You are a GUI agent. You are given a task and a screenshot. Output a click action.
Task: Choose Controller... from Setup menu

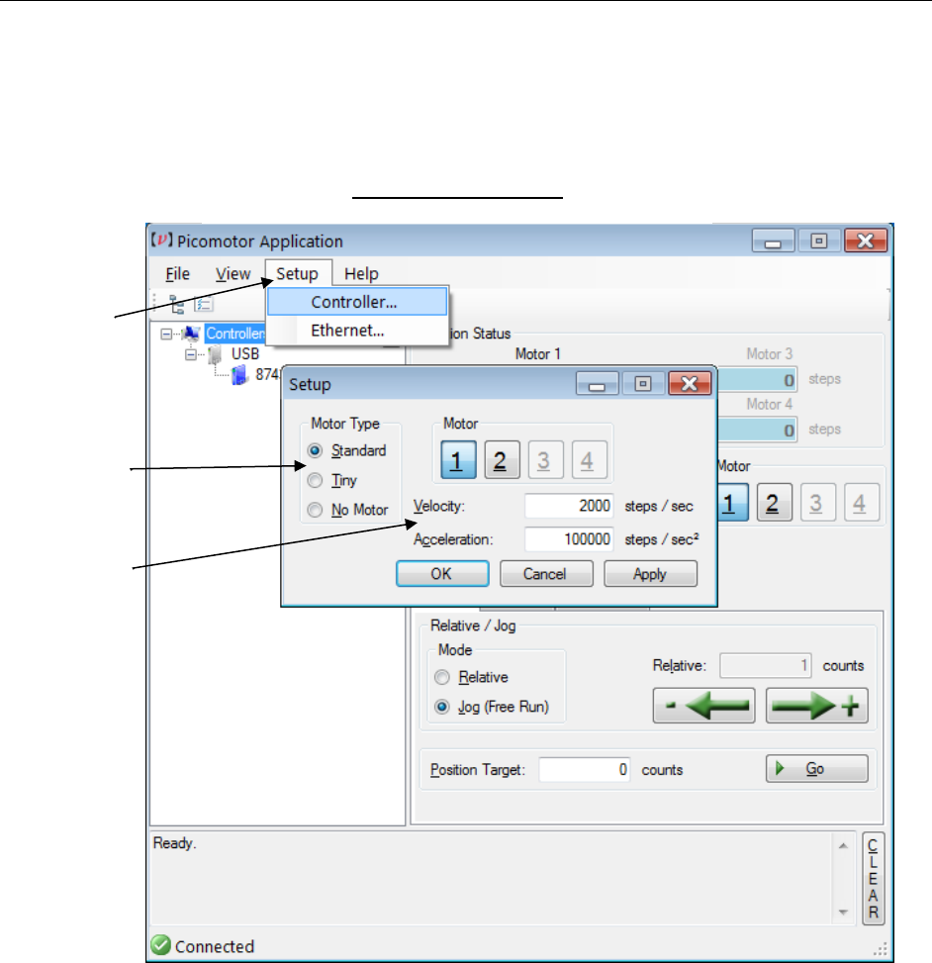357,302
